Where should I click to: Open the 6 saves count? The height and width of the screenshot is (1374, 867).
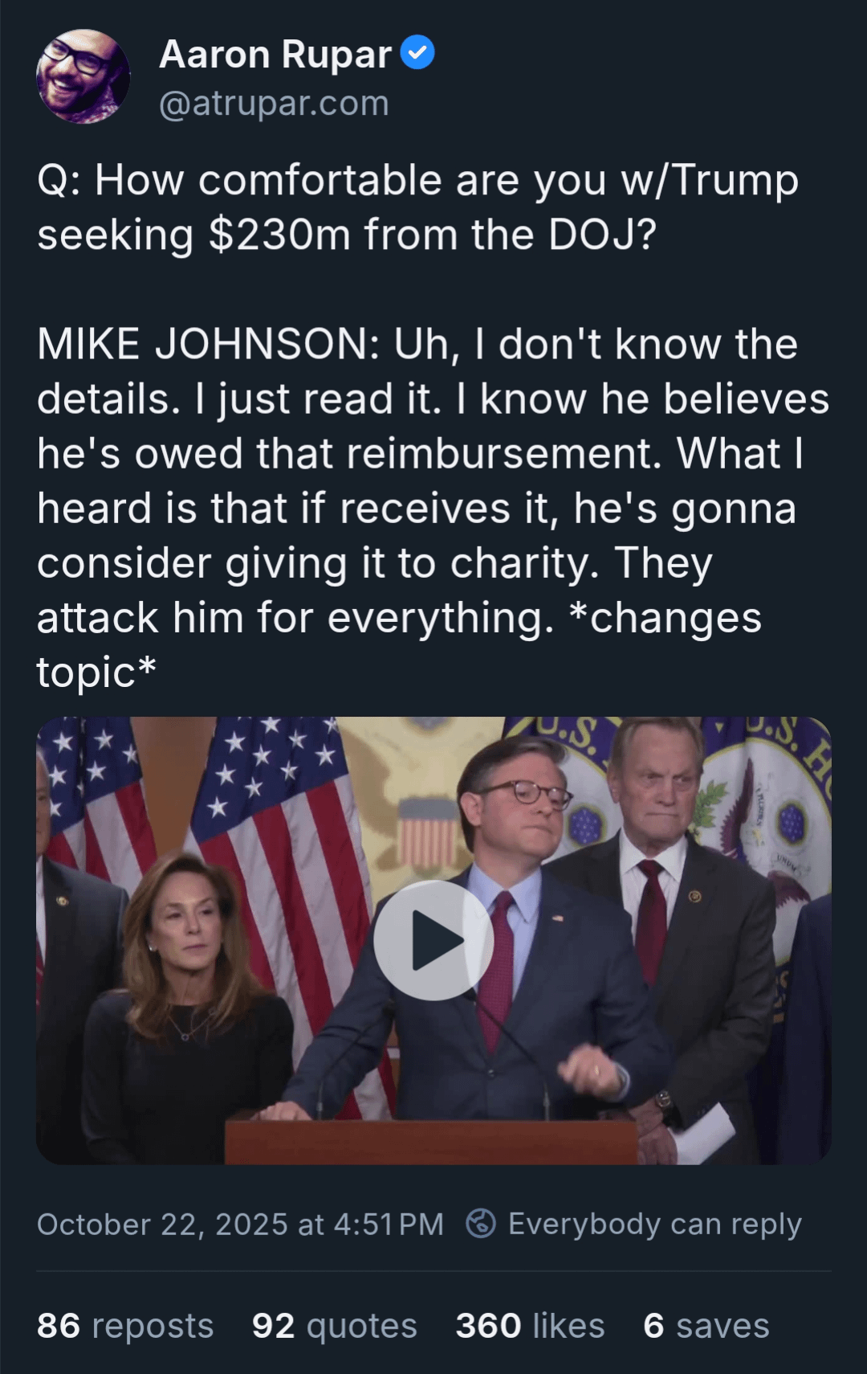click(x=706, y=1326)
